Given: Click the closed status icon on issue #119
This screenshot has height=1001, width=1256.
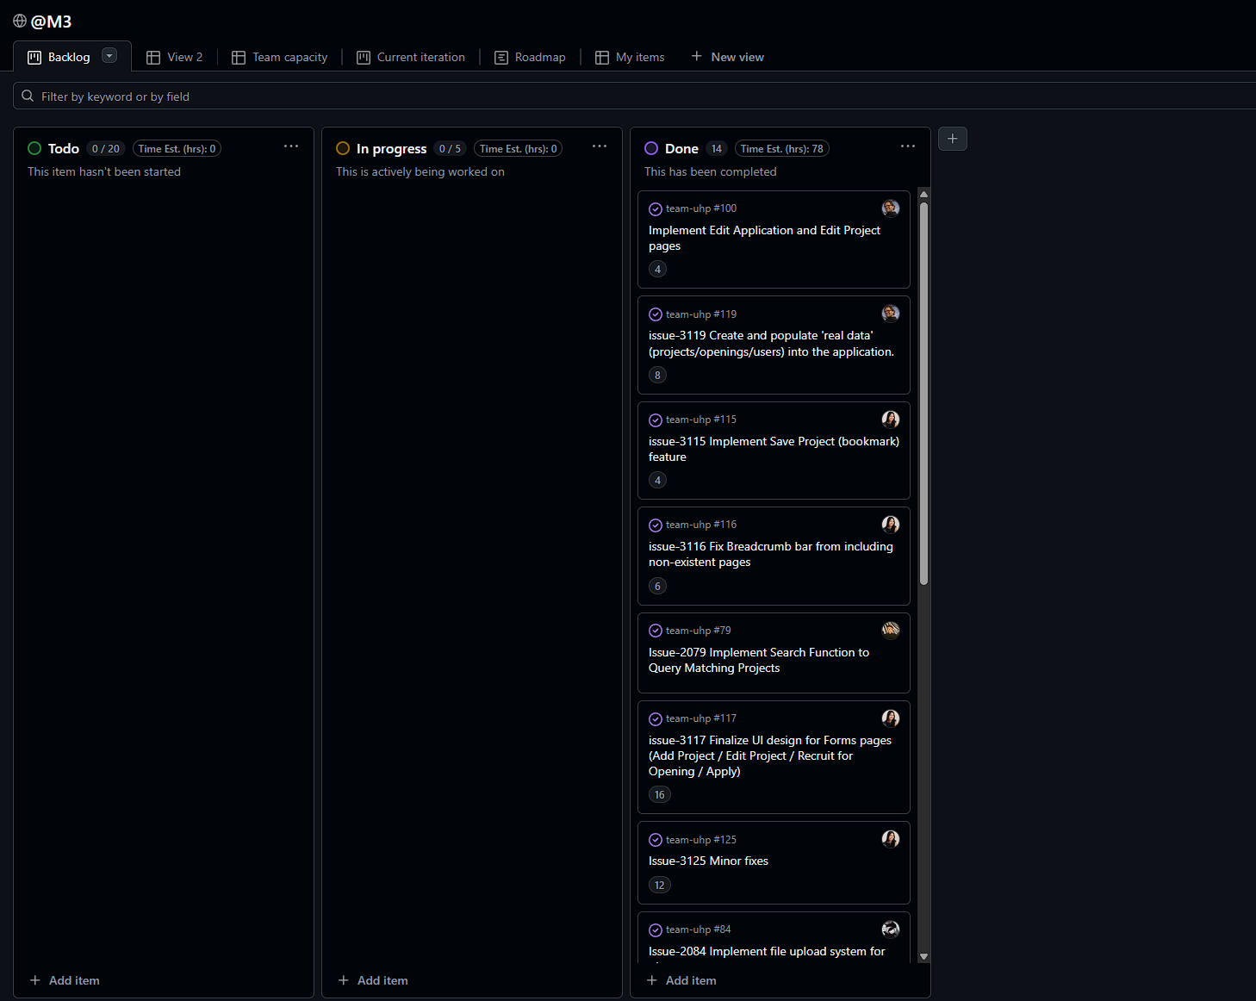Looking at the screenshot, I should (x=656, y=314).
